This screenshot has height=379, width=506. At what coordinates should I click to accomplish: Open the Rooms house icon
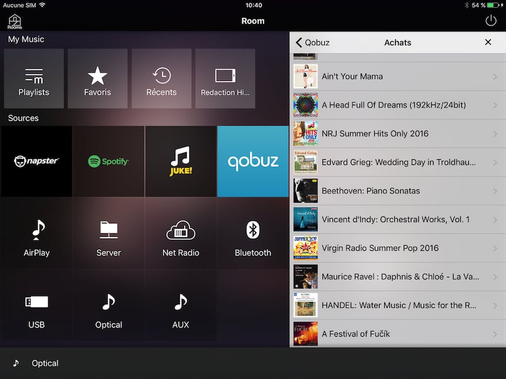tap(15, 22)
